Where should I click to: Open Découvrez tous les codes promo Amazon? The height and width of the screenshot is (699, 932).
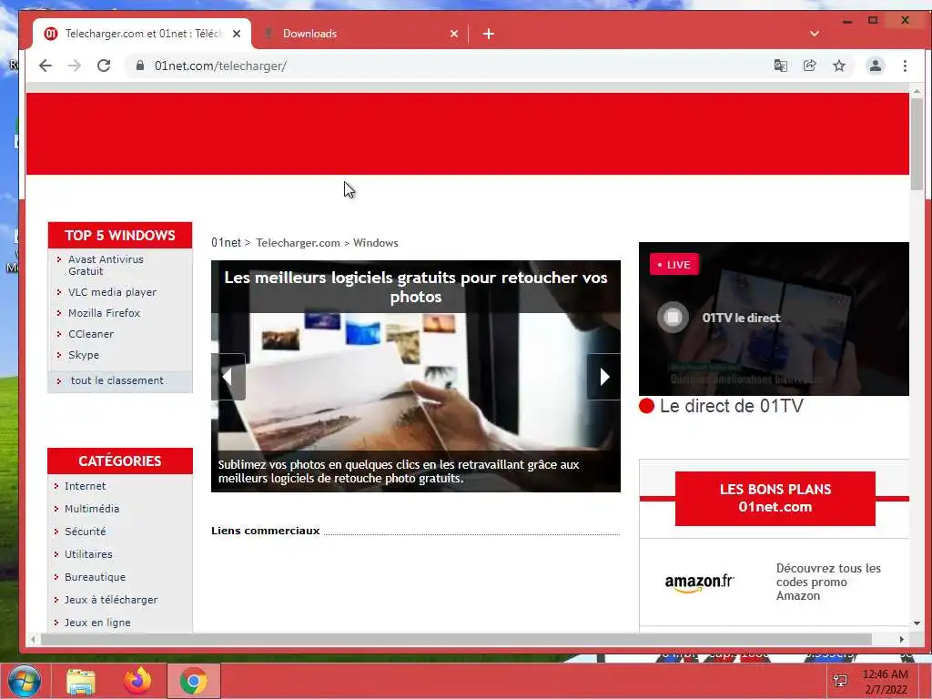[828, 582]
